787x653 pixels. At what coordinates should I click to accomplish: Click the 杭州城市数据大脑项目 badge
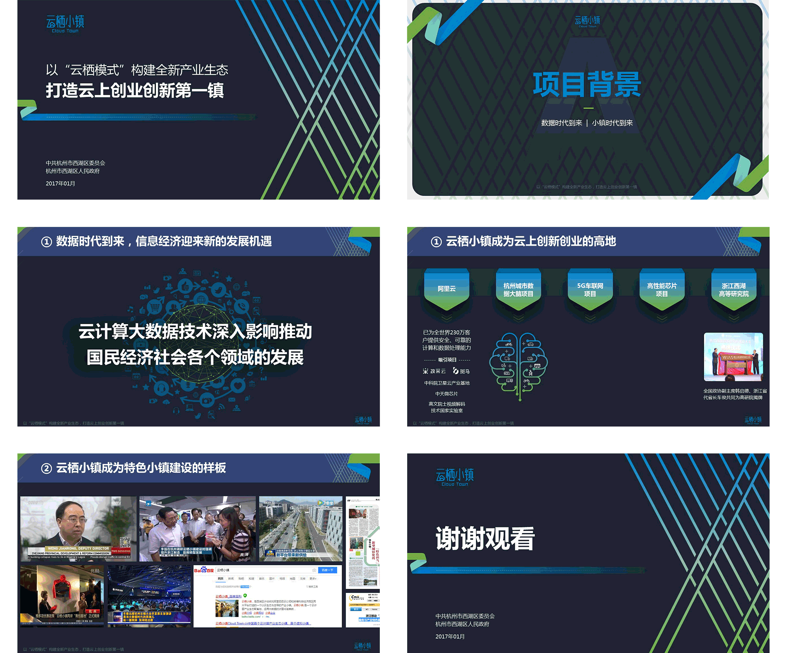click(518, 290)
